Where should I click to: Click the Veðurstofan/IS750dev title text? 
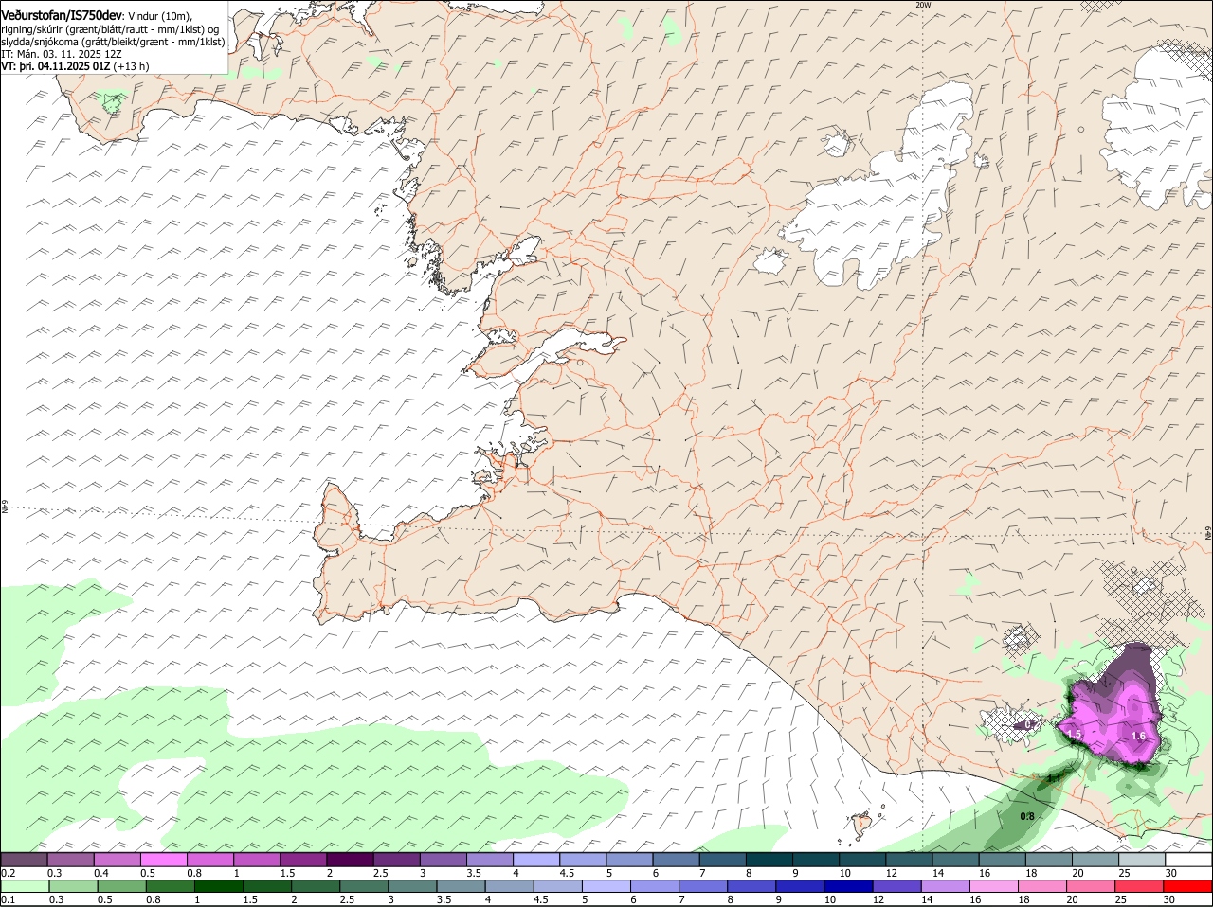(x=62, y=15)
